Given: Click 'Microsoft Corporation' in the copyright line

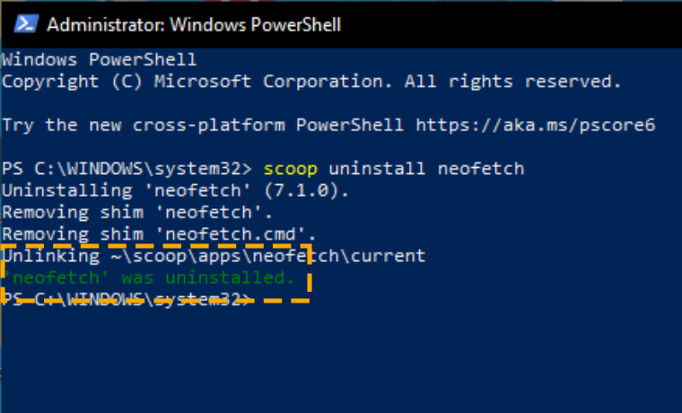Looking at the screenshot, I should point(269,82).
